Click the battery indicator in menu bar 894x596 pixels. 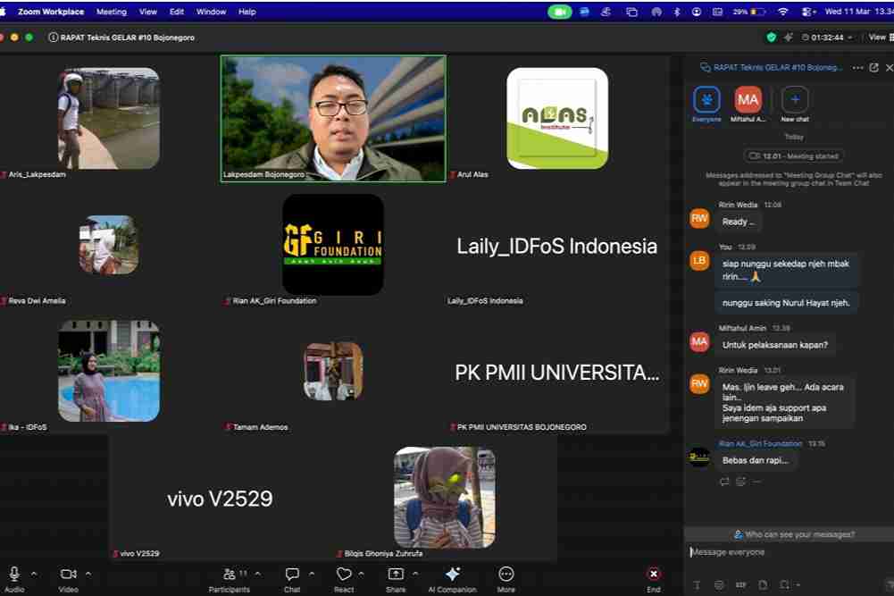[748, 12]
